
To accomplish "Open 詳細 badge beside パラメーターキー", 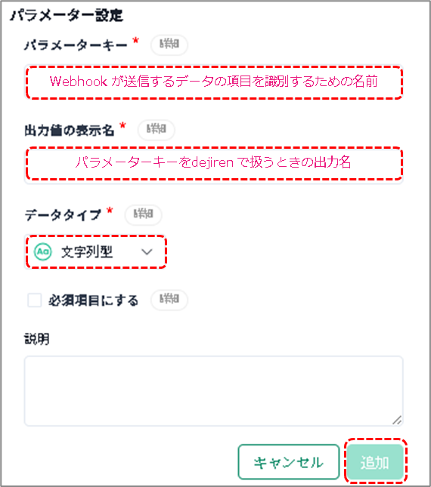I will 169,45.
